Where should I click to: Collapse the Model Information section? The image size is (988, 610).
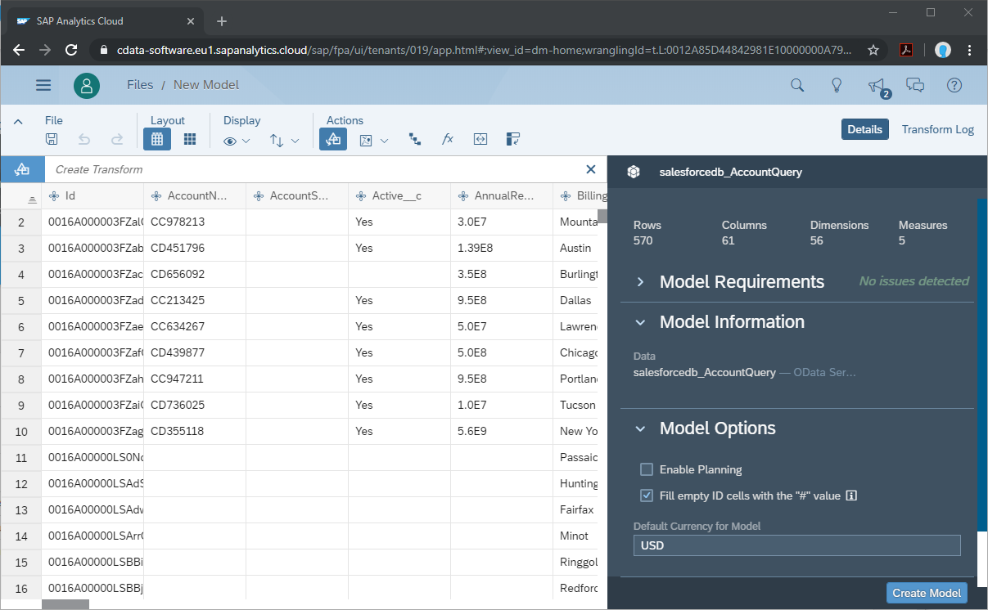[640, 322]
